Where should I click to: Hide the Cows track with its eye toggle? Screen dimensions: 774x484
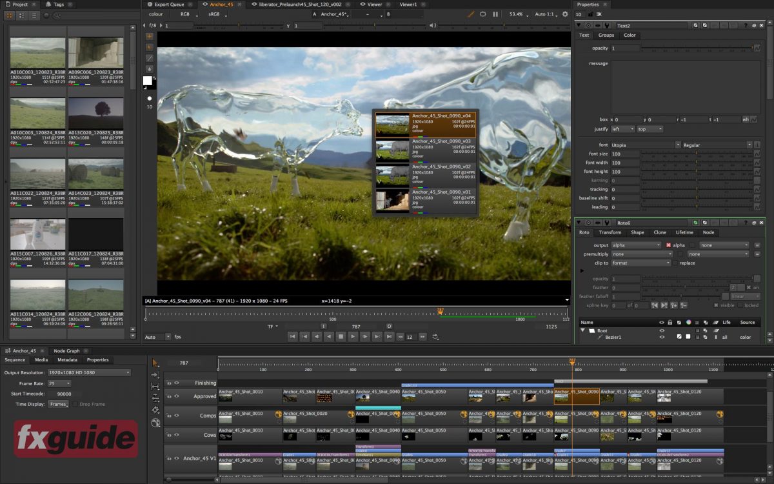coord(176,436)
